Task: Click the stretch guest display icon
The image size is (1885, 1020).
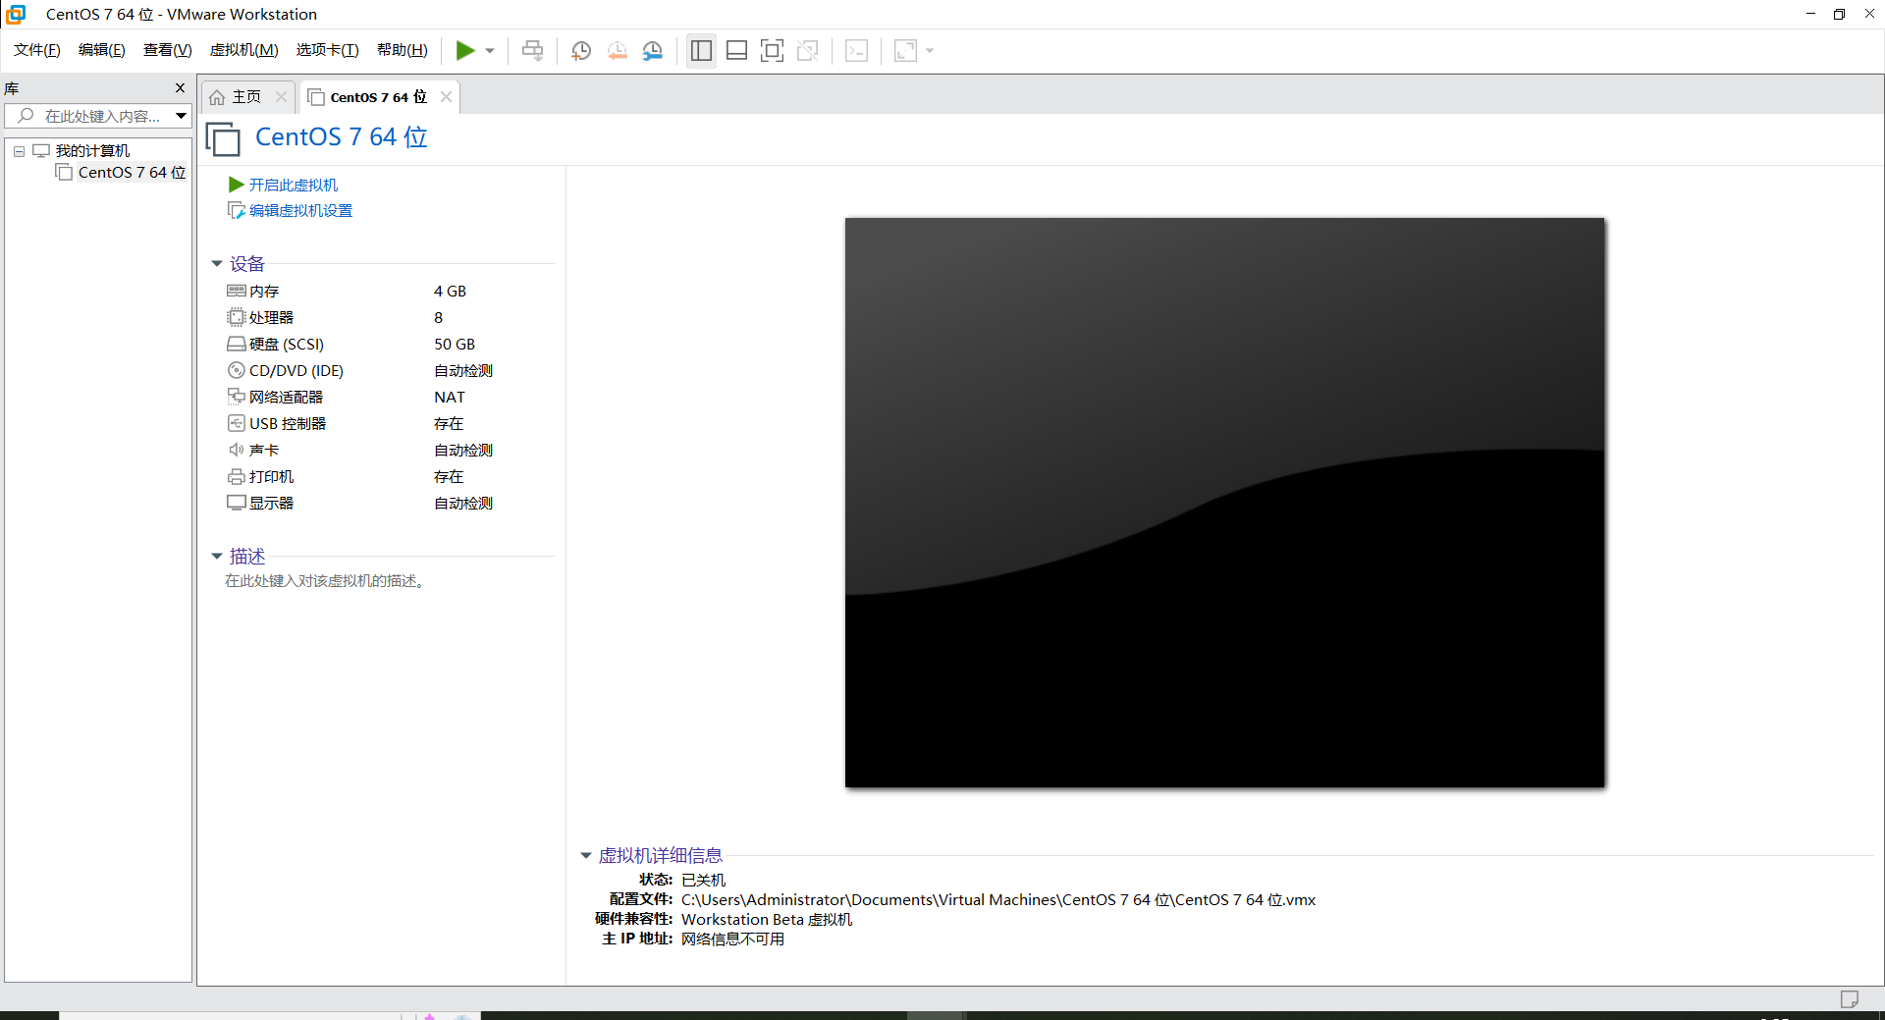Action: [905, 51]
